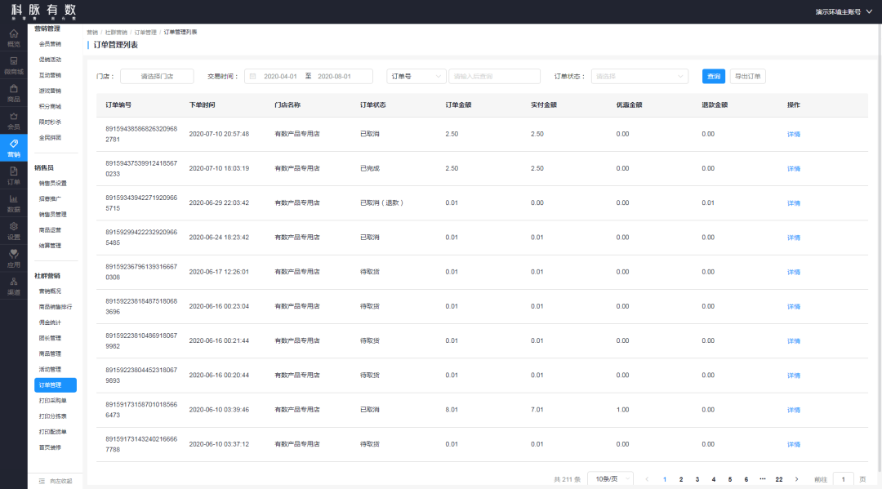
Task: Click the 导出订单 button
Action: pos(747,77)
